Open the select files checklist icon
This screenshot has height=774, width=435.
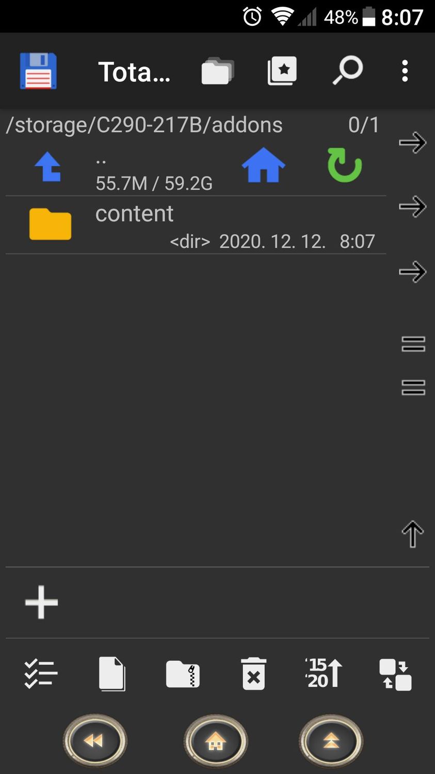tap(41, 674)
